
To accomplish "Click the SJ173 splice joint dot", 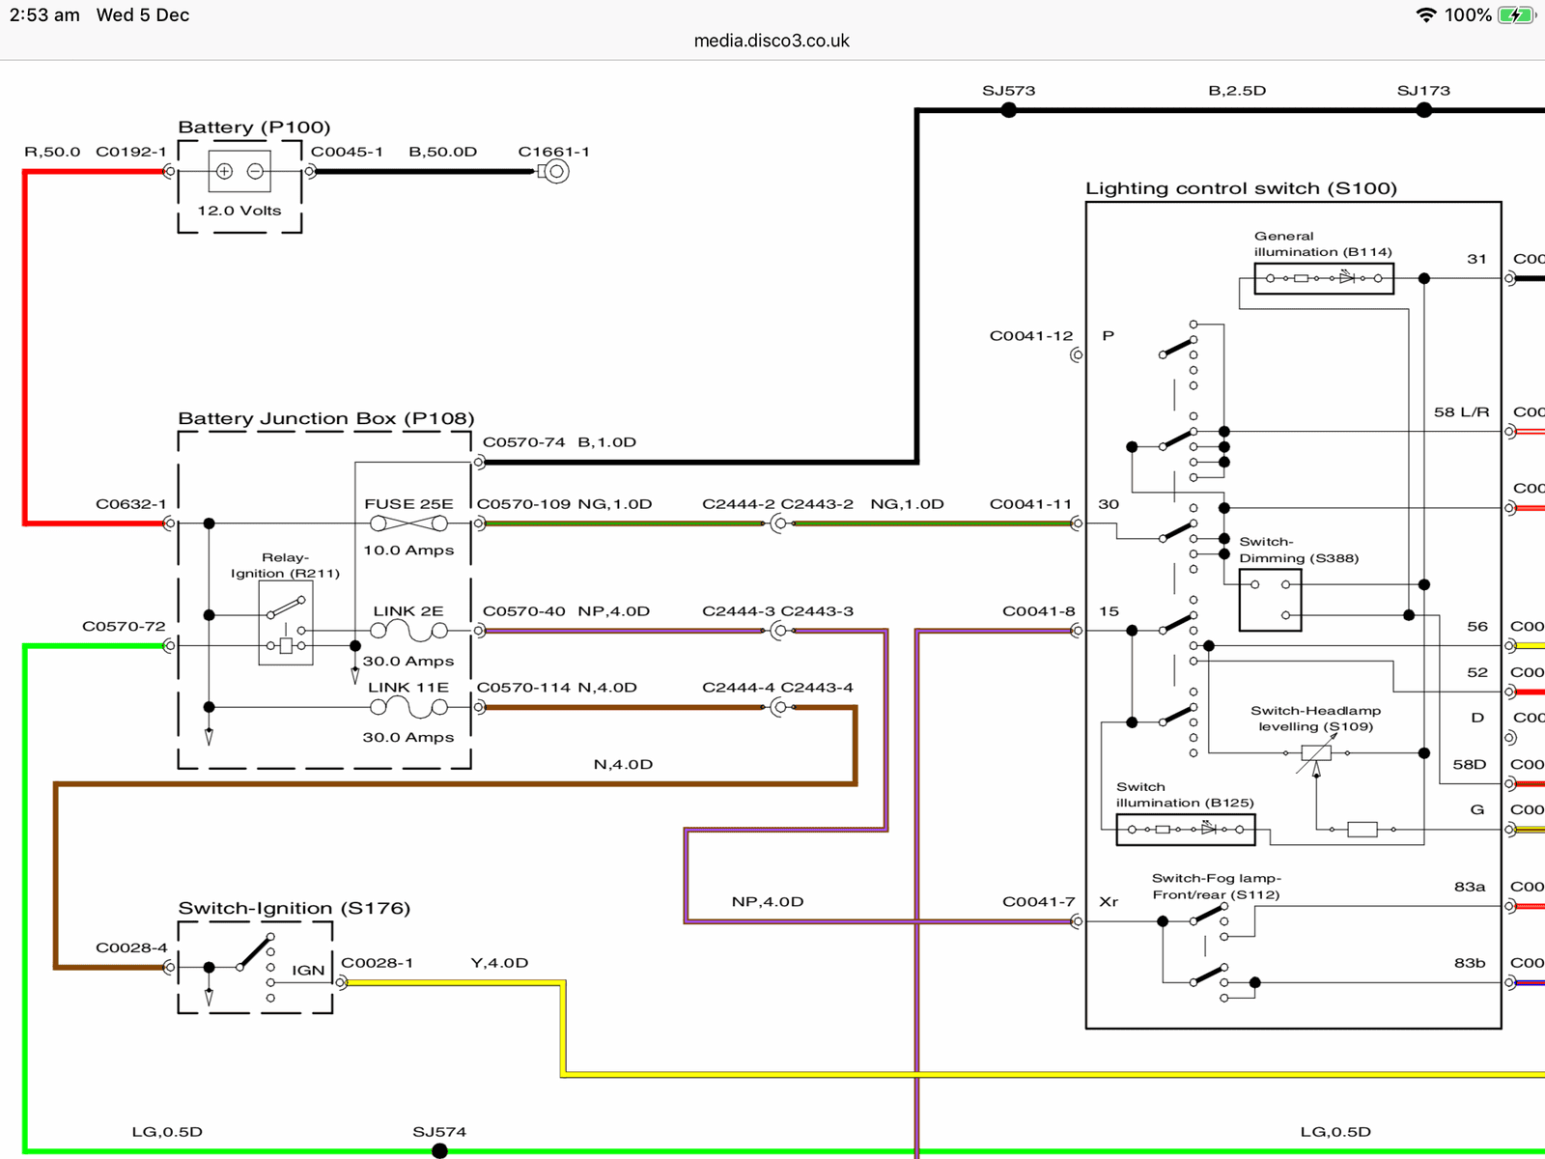I will point(1424,110).
